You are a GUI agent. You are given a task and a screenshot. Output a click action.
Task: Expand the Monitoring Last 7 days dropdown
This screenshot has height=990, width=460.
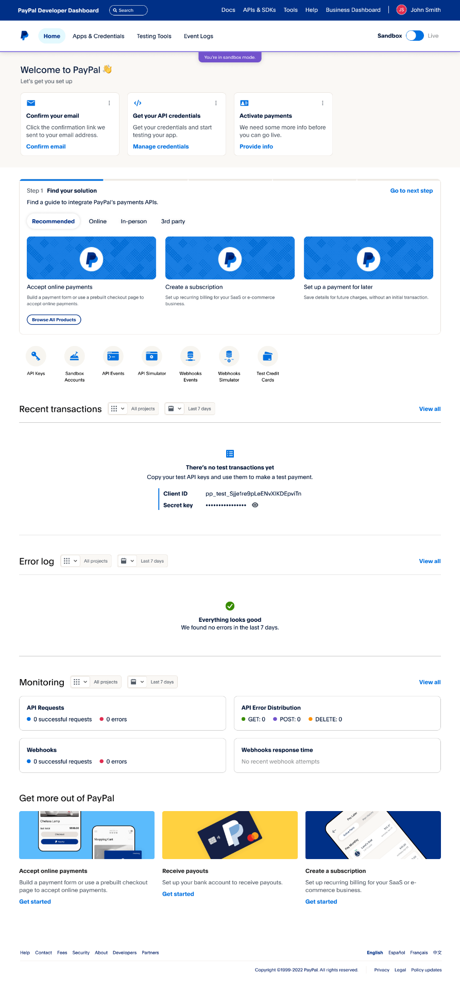[152, 682]
